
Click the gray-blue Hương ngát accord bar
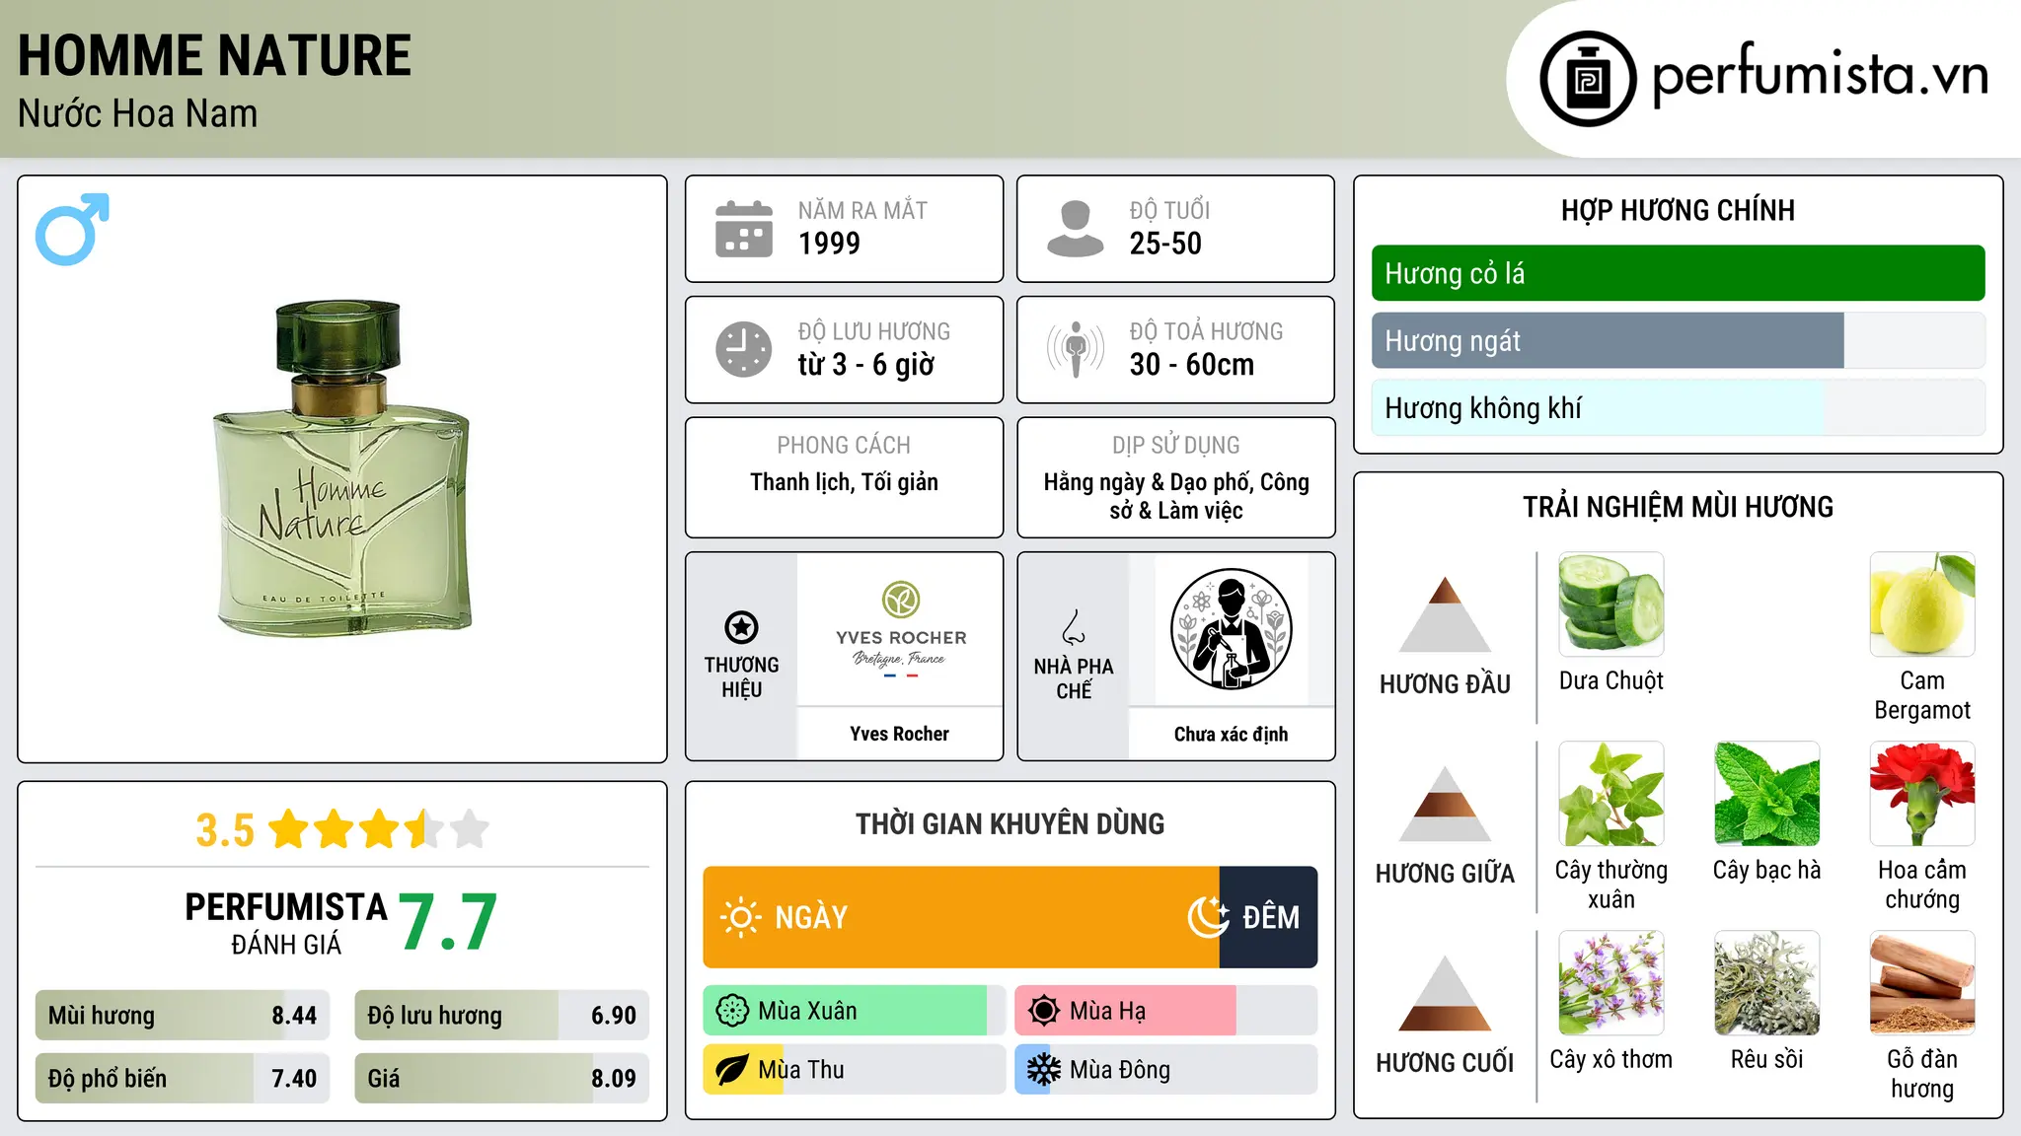coord(1608,341)
